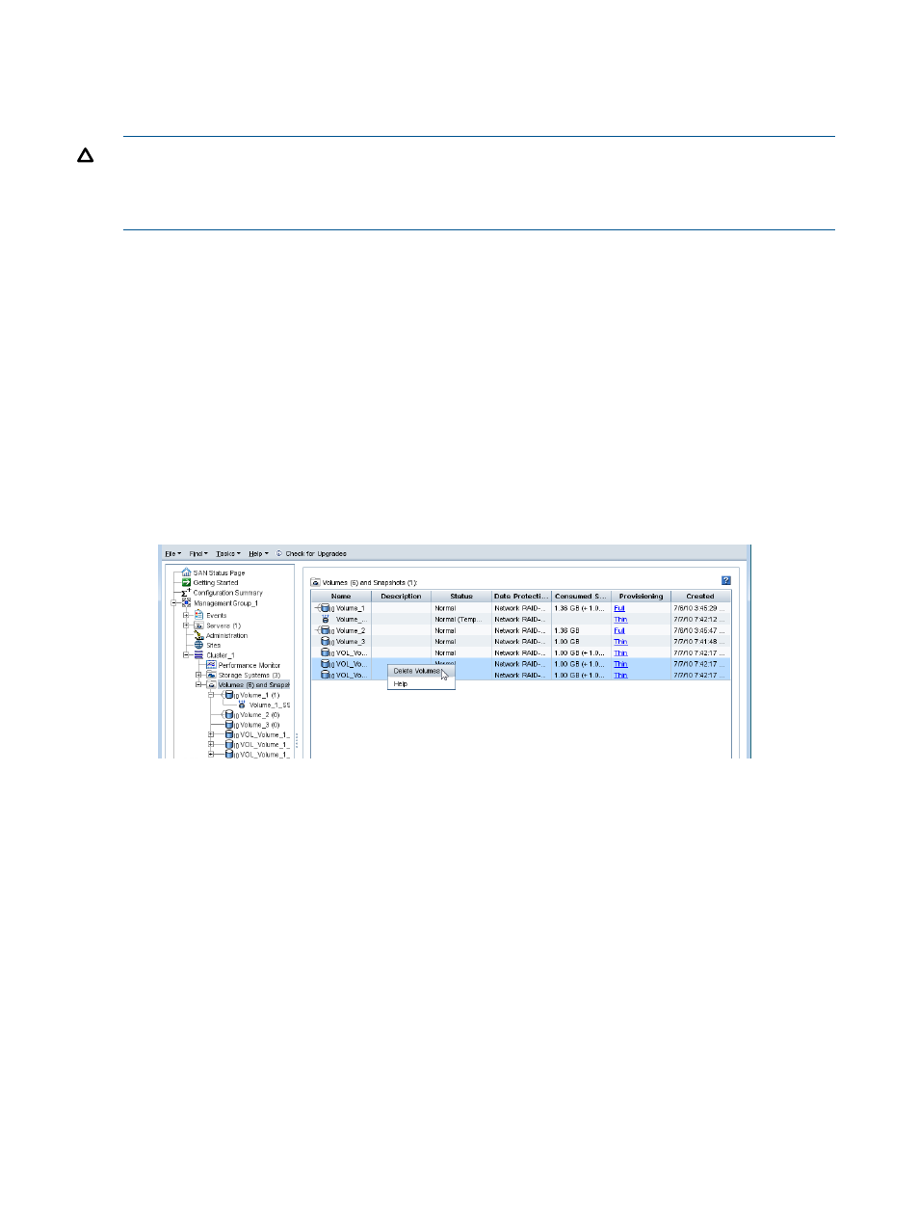Select Configuration Summary in tree
This screenshot has width=919, height=1224.
click(227, 593)
